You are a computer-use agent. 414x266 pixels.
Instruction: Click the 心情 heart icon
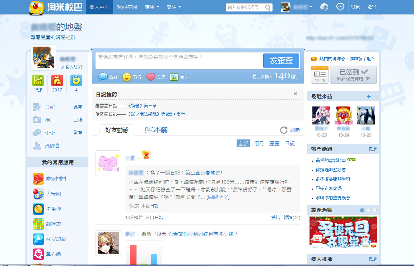[x=150, y=77]
